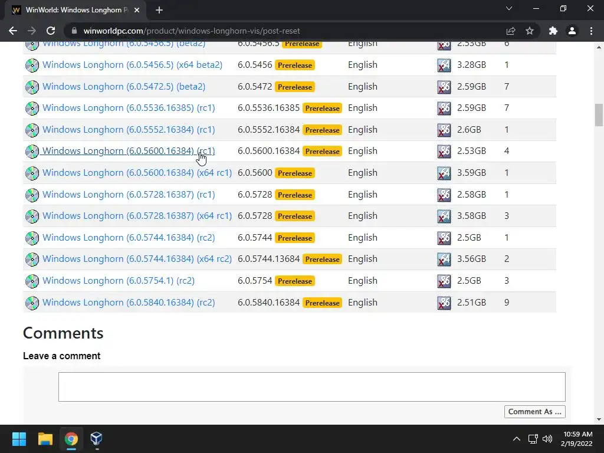
Task: Open the network icon in system tray
Action: pyautogui.click(x=533, y=439)
